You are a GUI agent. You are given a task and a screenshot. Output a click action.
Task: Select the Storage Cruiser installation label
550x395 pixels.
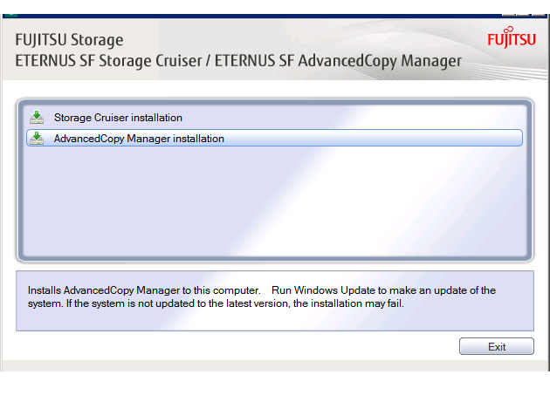[x=118, y=118]
